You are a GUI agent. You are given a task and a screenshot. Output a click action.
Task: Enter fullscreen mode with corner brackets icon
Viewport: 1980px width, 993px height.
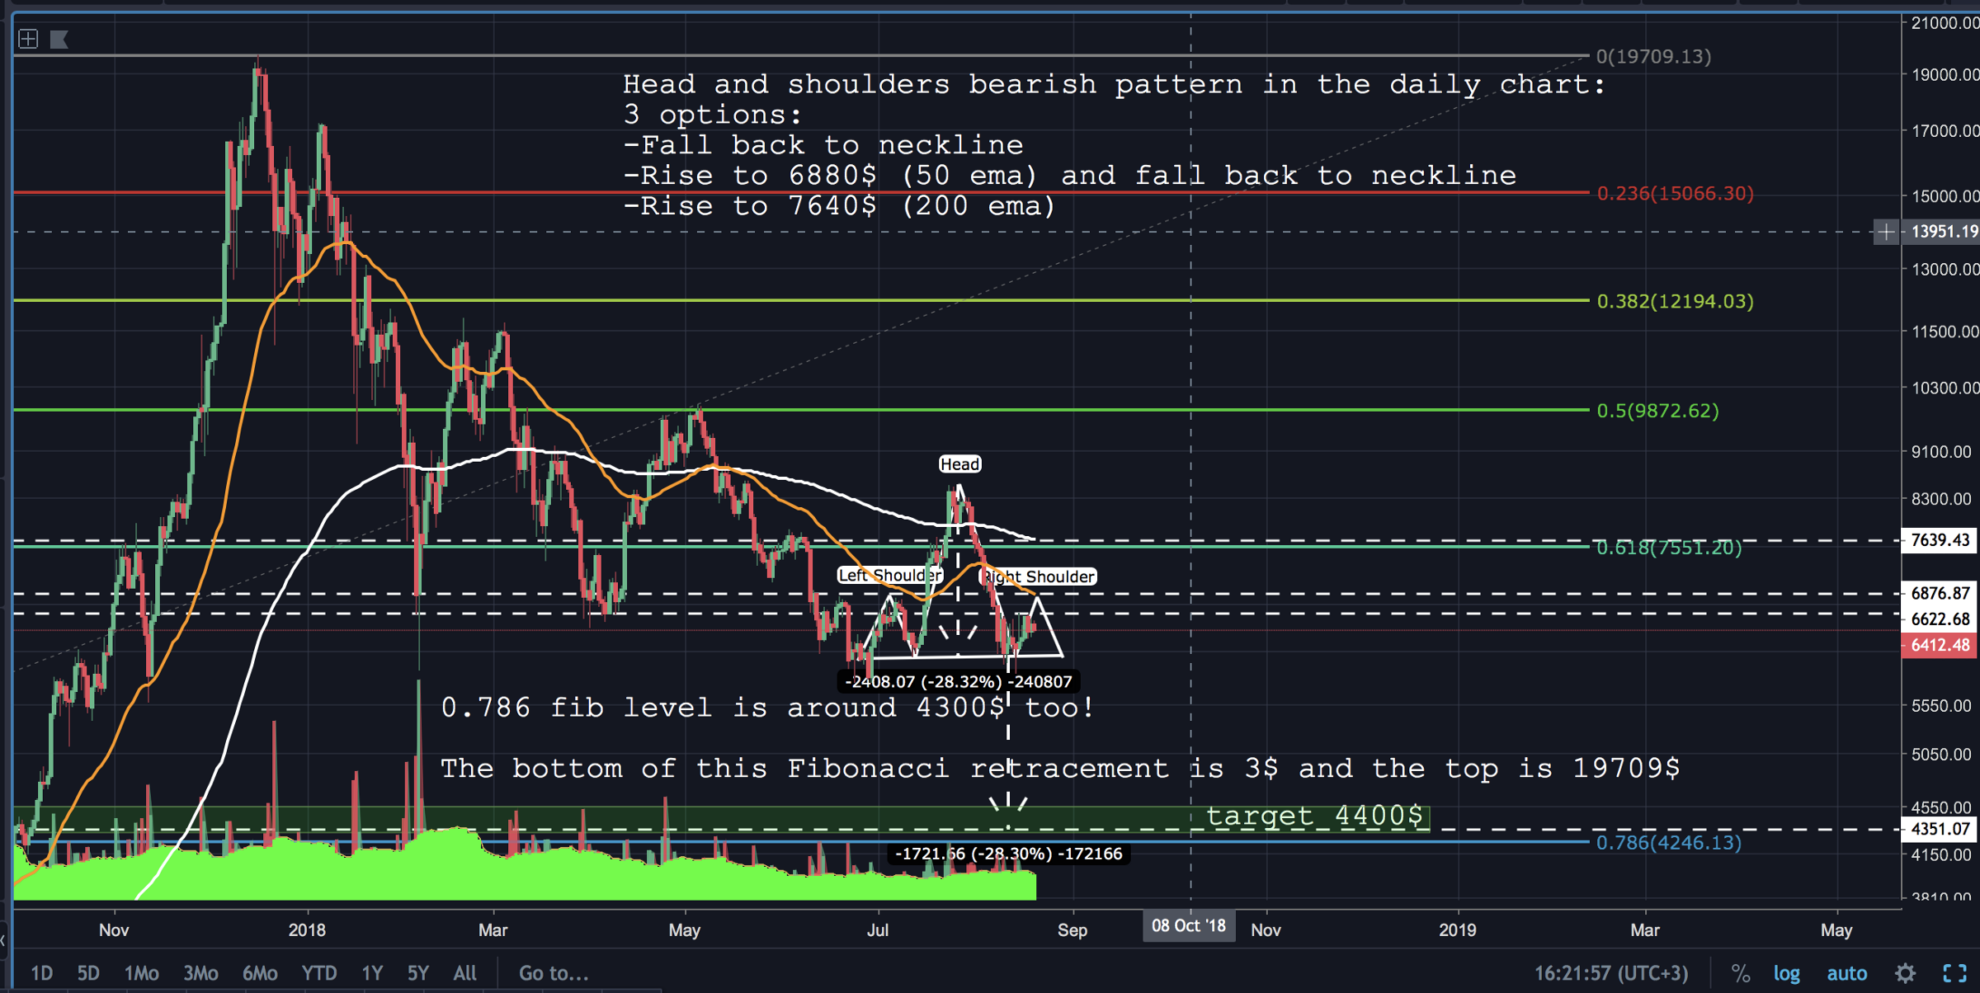point(1954,974)
